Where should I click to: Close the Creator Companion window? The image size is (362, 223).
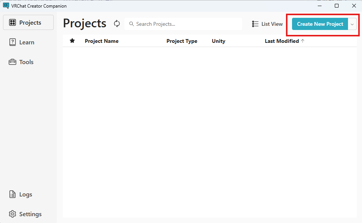354,6
